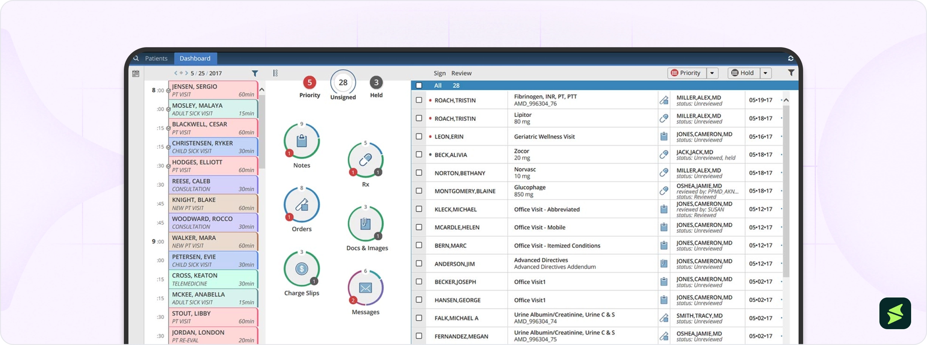Click the pill icon in Zocor row
The width and height of the screenshot is (927, 345).
coord(664,155)
